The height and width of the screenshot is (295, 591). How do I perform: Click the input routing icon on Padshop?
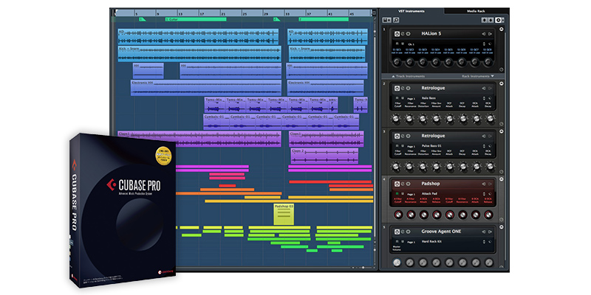(484, 184)
